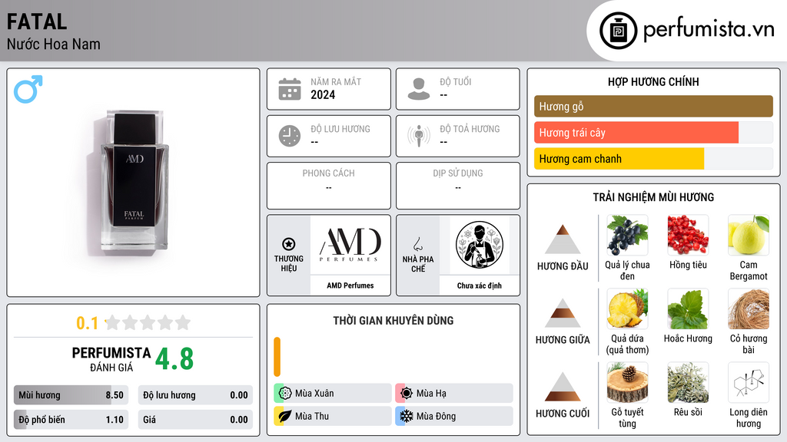Click the Long diên hương molecule image
The width and height of the screenshot is (787, 442).
coord(749,383)
